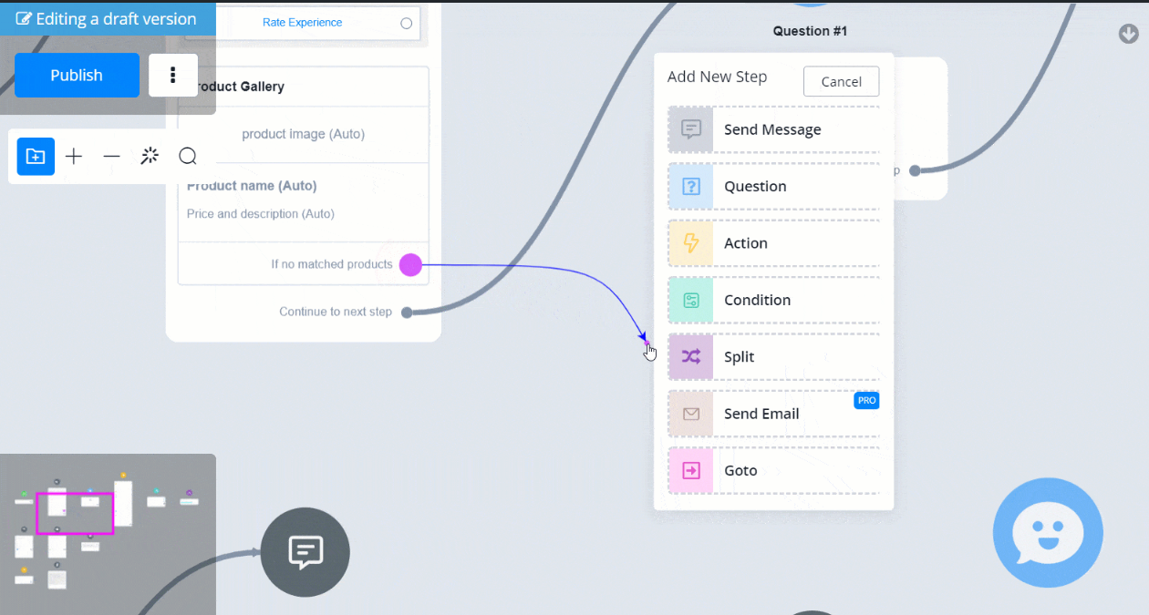Click the minimap flow overview

[x=108, y=534]
